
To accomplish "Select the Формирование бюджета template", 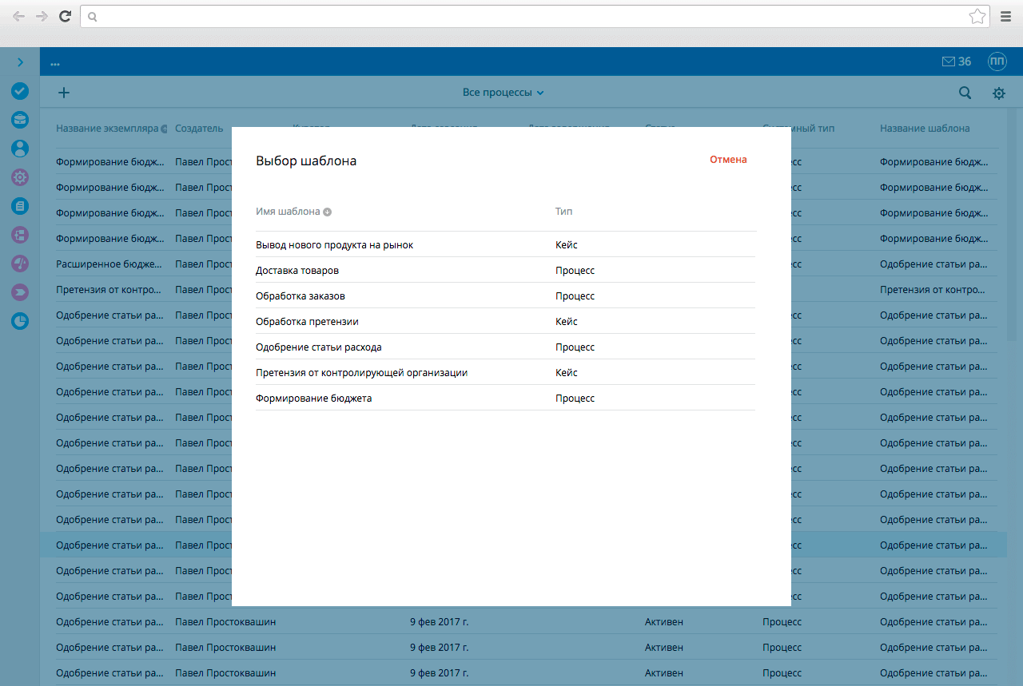I will [x=505, y=398].
